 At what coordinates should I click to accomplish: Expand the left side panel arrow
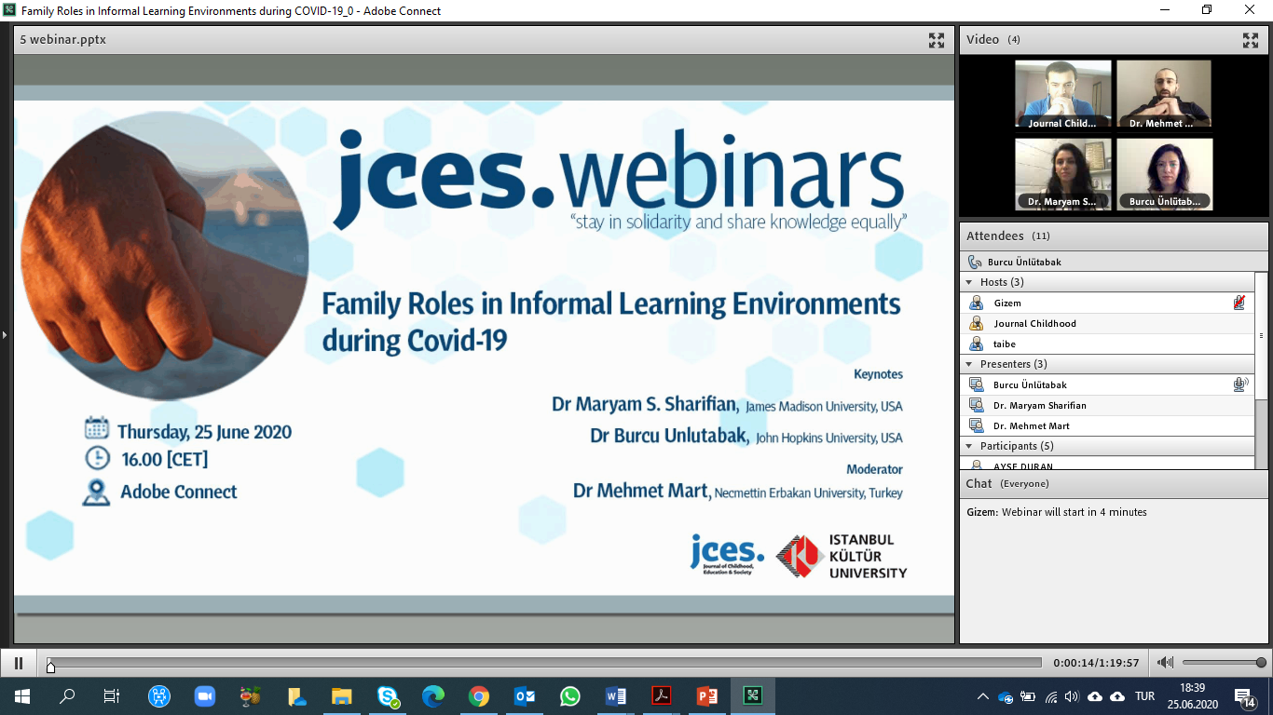pos(5,334)
